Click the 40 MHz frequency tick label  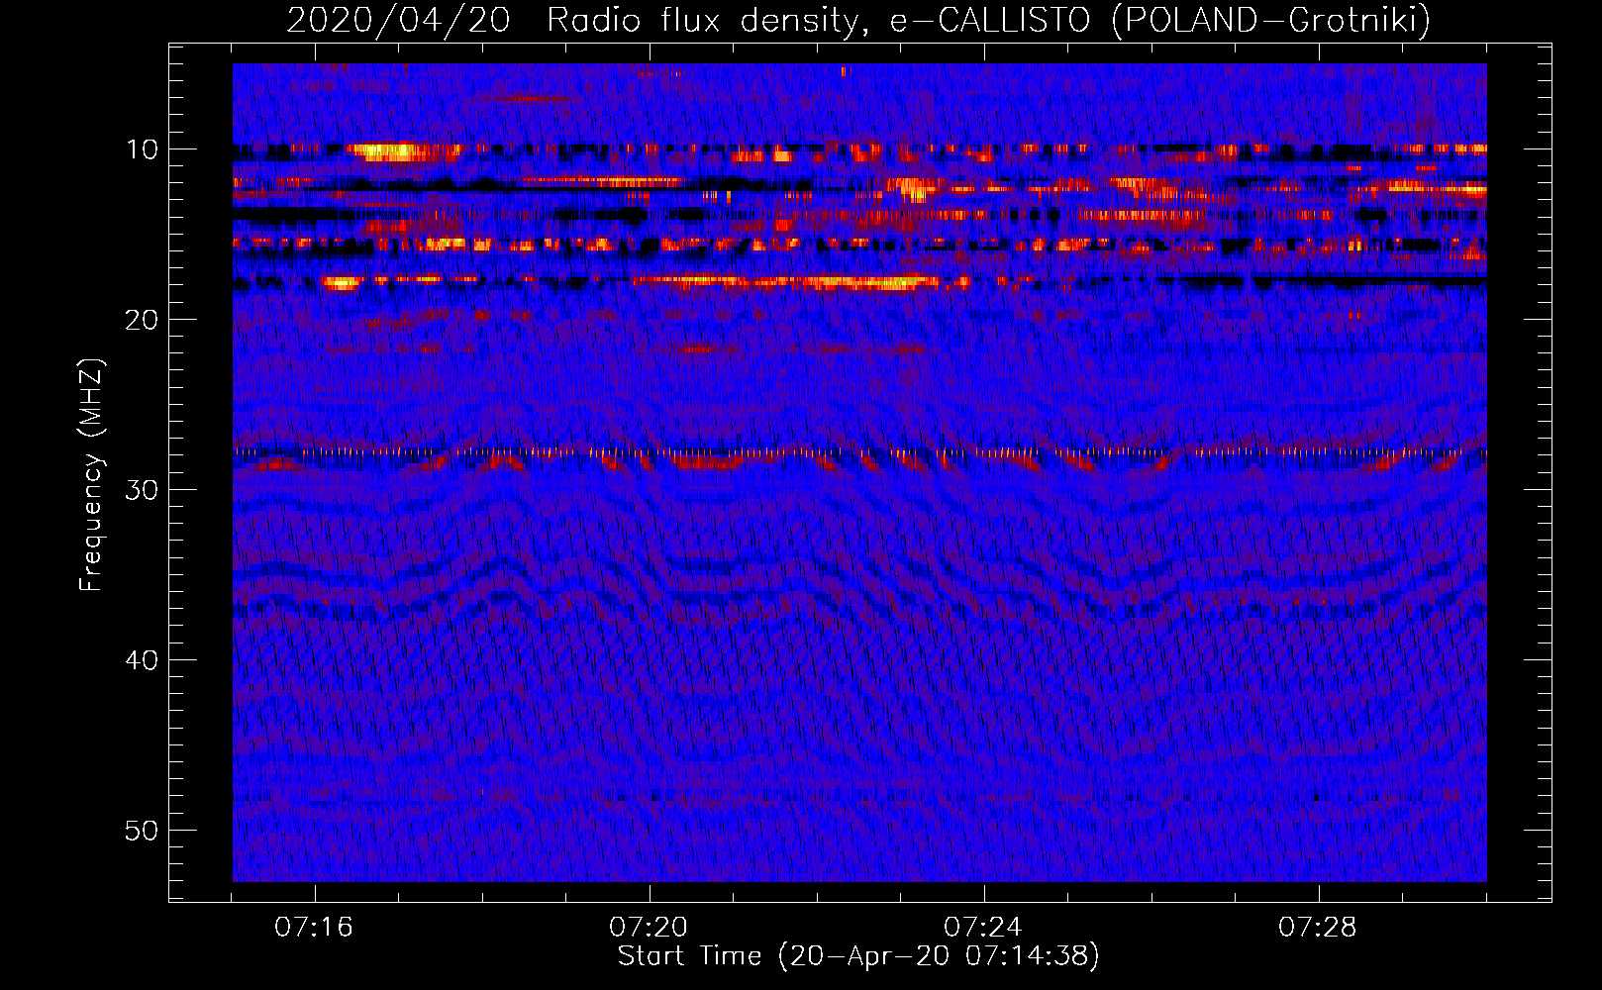point(143,660)
